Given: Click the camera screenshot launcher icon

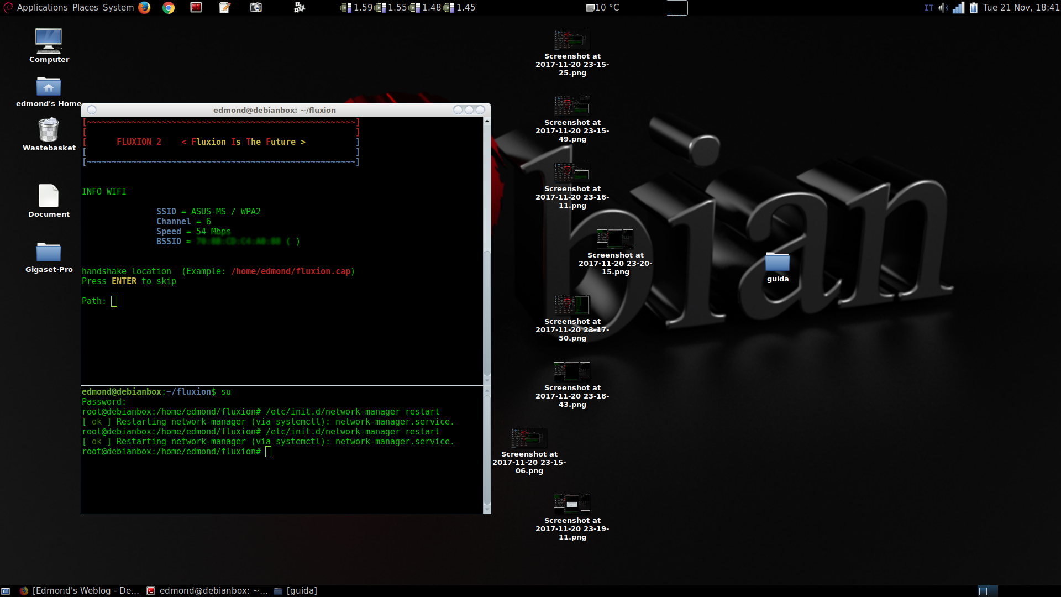Looking at the screenshot, I should pos(255,8).
